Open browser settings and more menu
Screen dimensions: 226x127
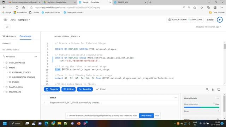tap(222, 7)
